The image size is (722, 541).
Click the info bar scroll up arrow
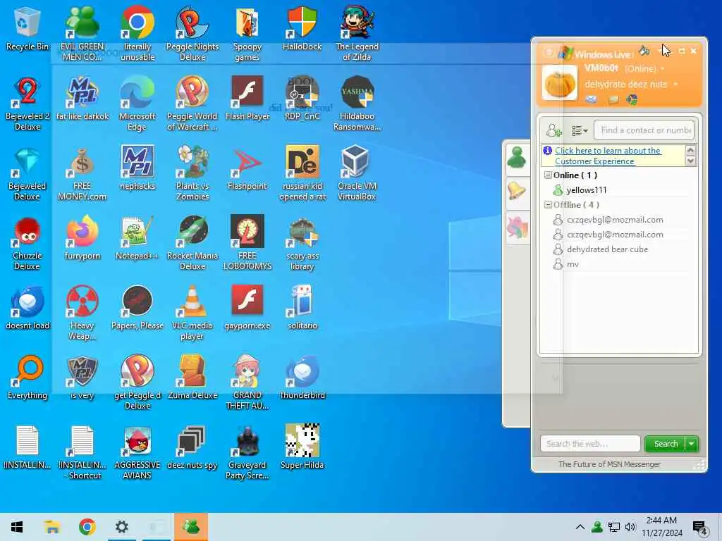690,151
